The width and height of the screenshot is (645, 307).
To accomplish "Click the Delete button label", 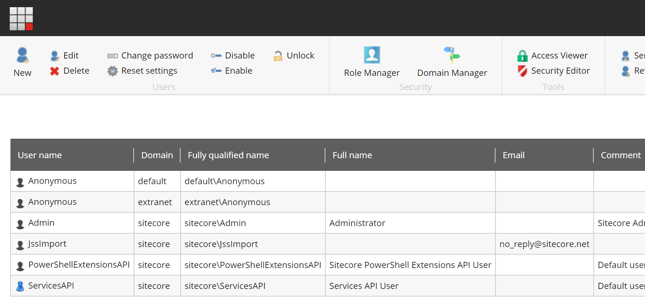I will point(76,71).
